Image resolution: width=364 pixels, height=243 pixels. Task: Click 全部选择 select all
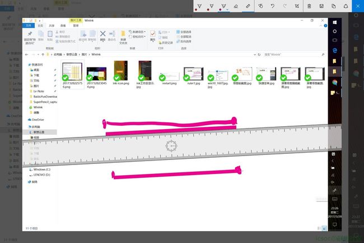[x=184, y=32]
